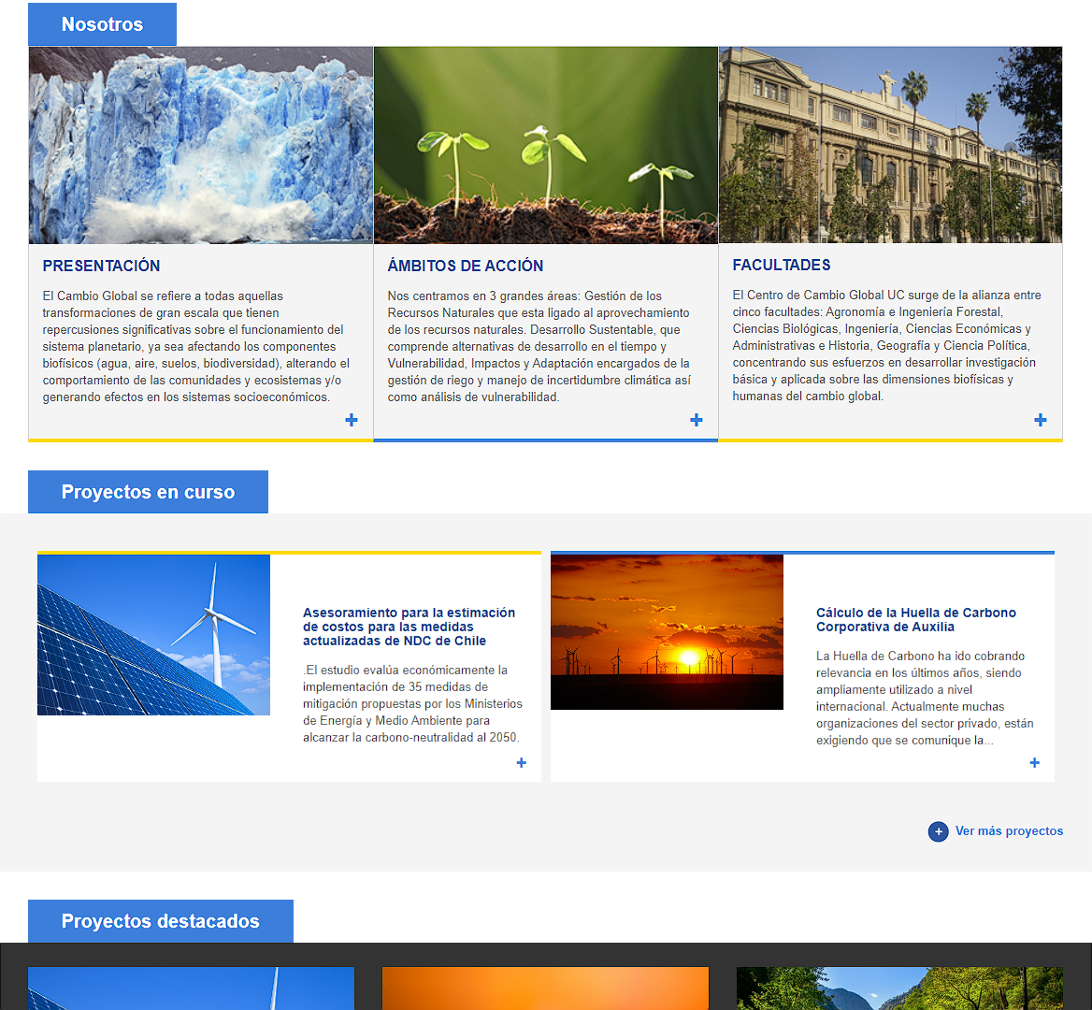Viewport: 1092px width, 1010px height.
Task: Open the solar panel and wind turbine thumbnail
Action: click(x=154, y=635)
